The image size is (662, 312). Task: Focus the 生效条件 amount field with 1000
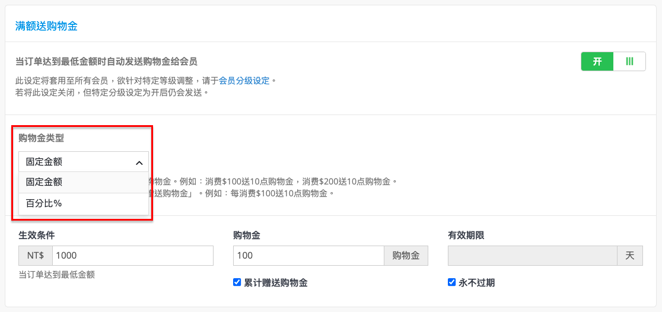click(132, 256)
